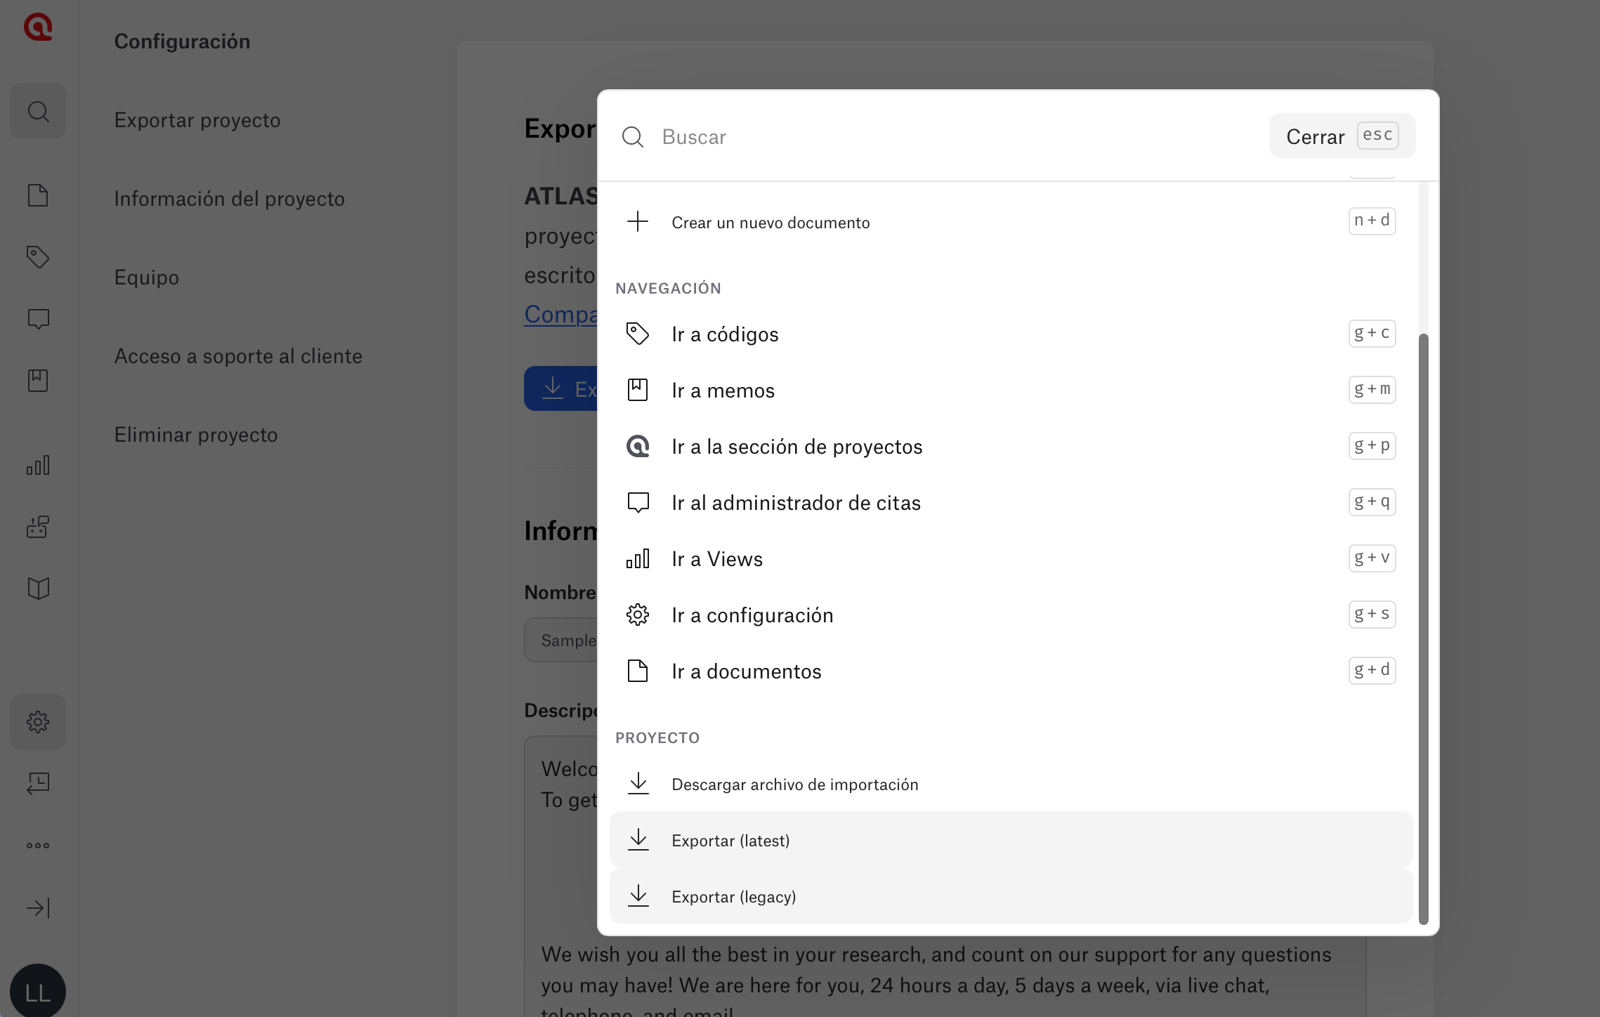The height and width of the screenshot is (1017, 1600).
Task: Select 'Ir a códigos' command
Action: 725,334
